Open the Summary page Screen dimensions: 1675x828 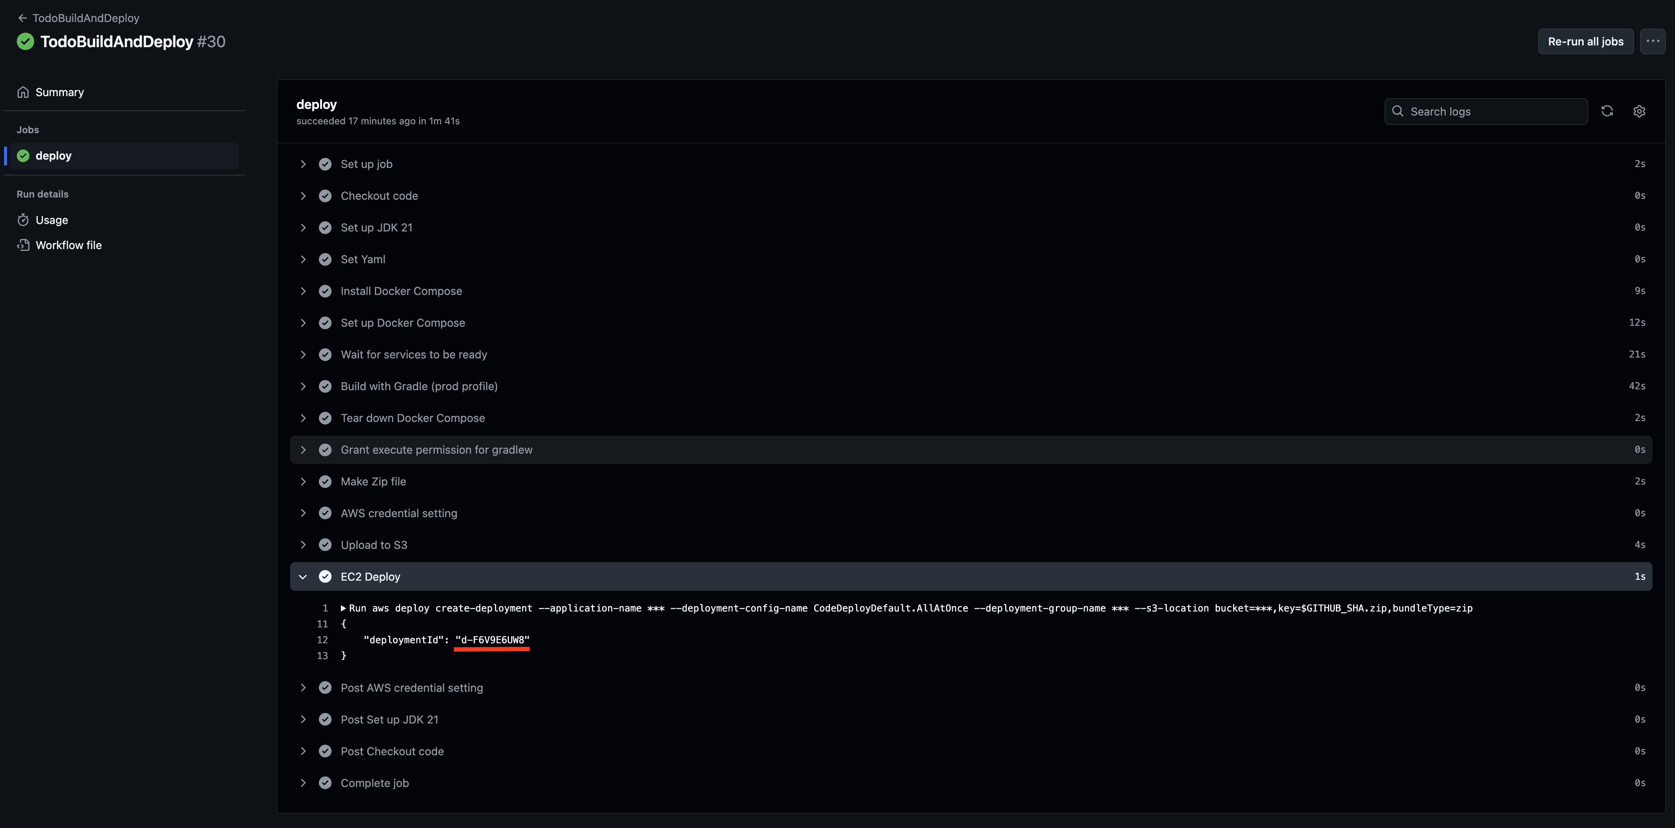60,92
